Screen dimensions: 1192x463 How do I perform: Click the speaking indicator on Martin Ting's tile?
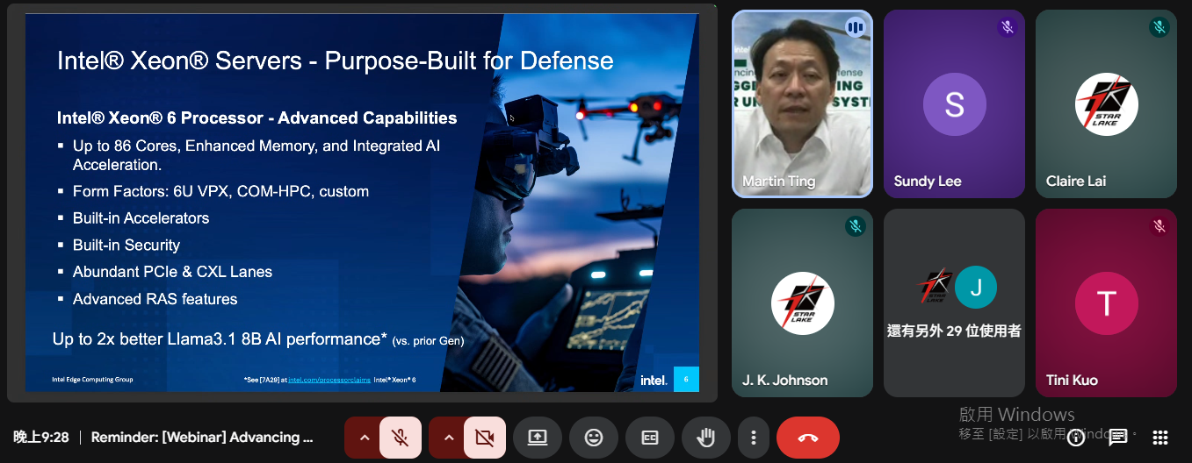click(x=855, y=27)
